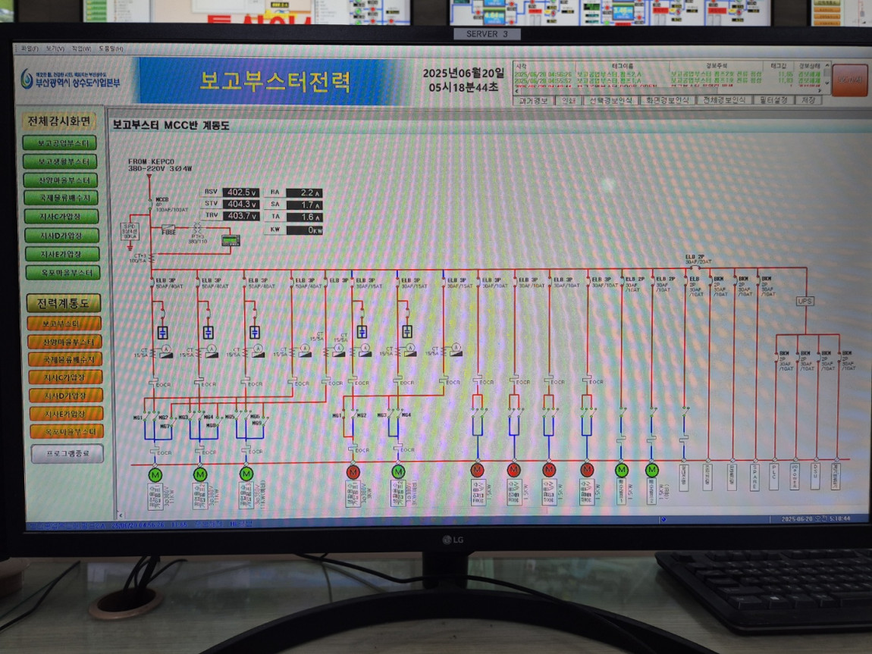
Task: Open orange 옥포마을부스터 under 전력계통도
Action: coord(67,431)
